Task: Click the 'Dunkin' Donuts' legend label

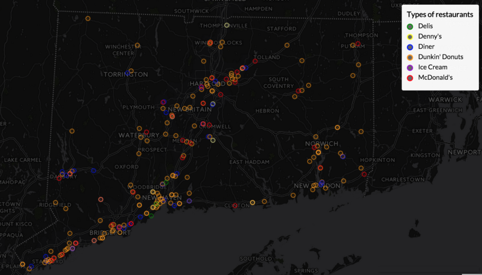Action: [441, 57]
